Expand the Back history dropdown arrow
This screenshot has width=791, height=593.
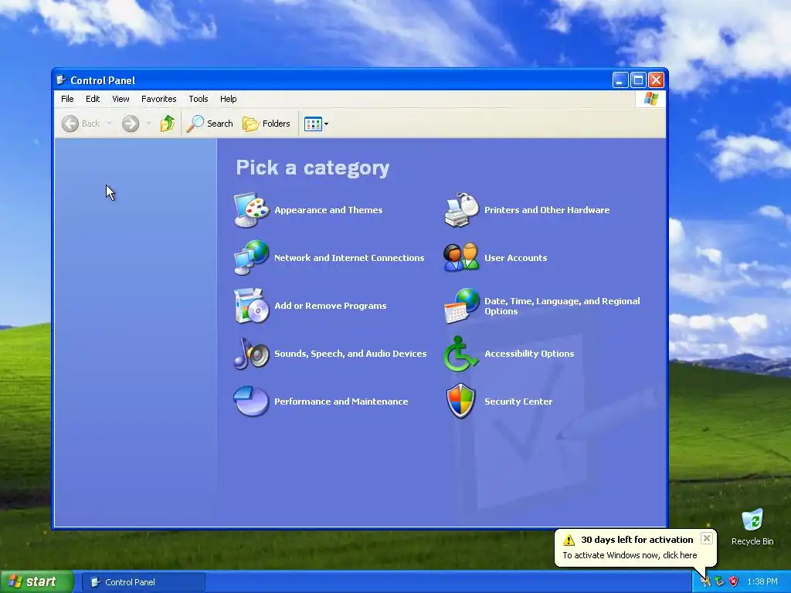point(109,124)
